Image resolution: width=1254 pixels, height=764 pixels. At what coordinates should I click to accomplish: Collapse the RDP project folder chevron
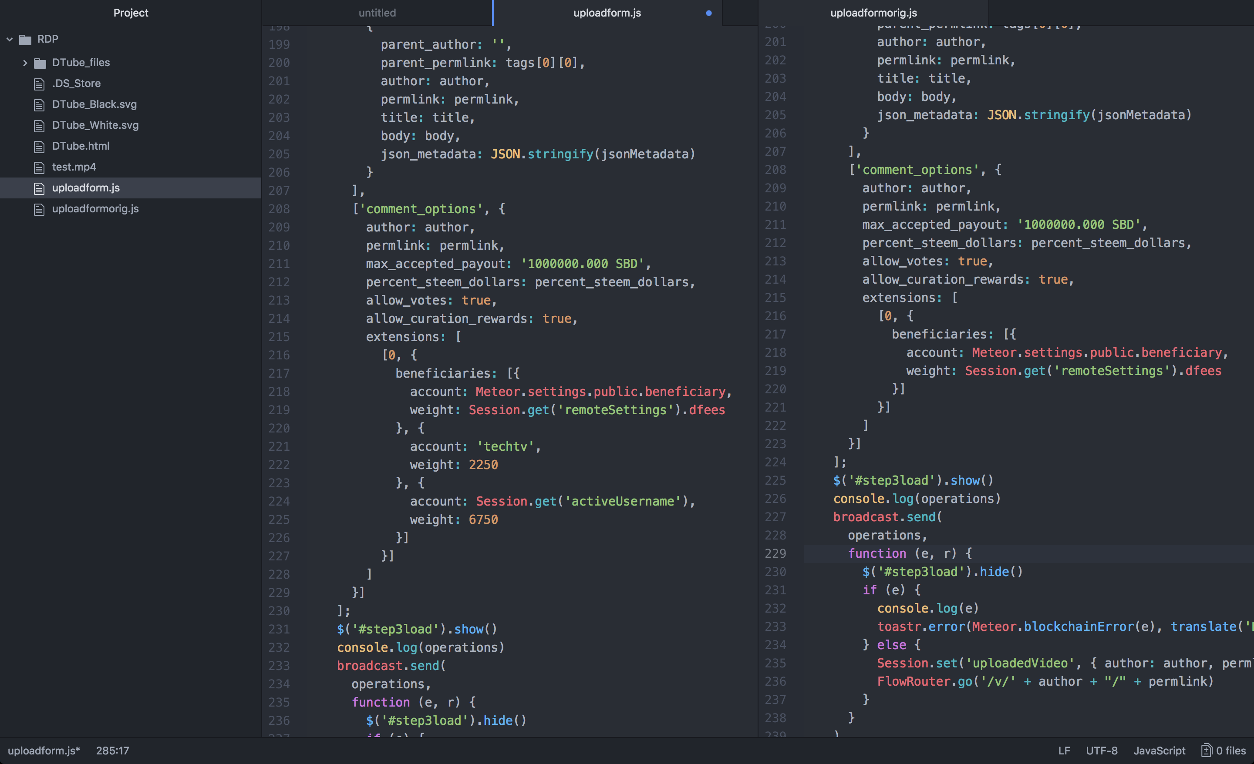[10, 39]
